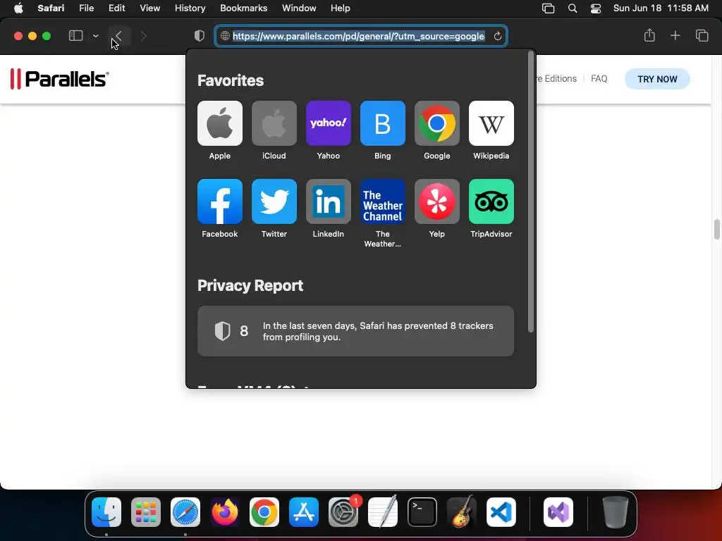Image resolution: width=722 pixels, height=541 pixels.
Task: Launch Firefox from the Dock
Action: (x=225, y=512)
